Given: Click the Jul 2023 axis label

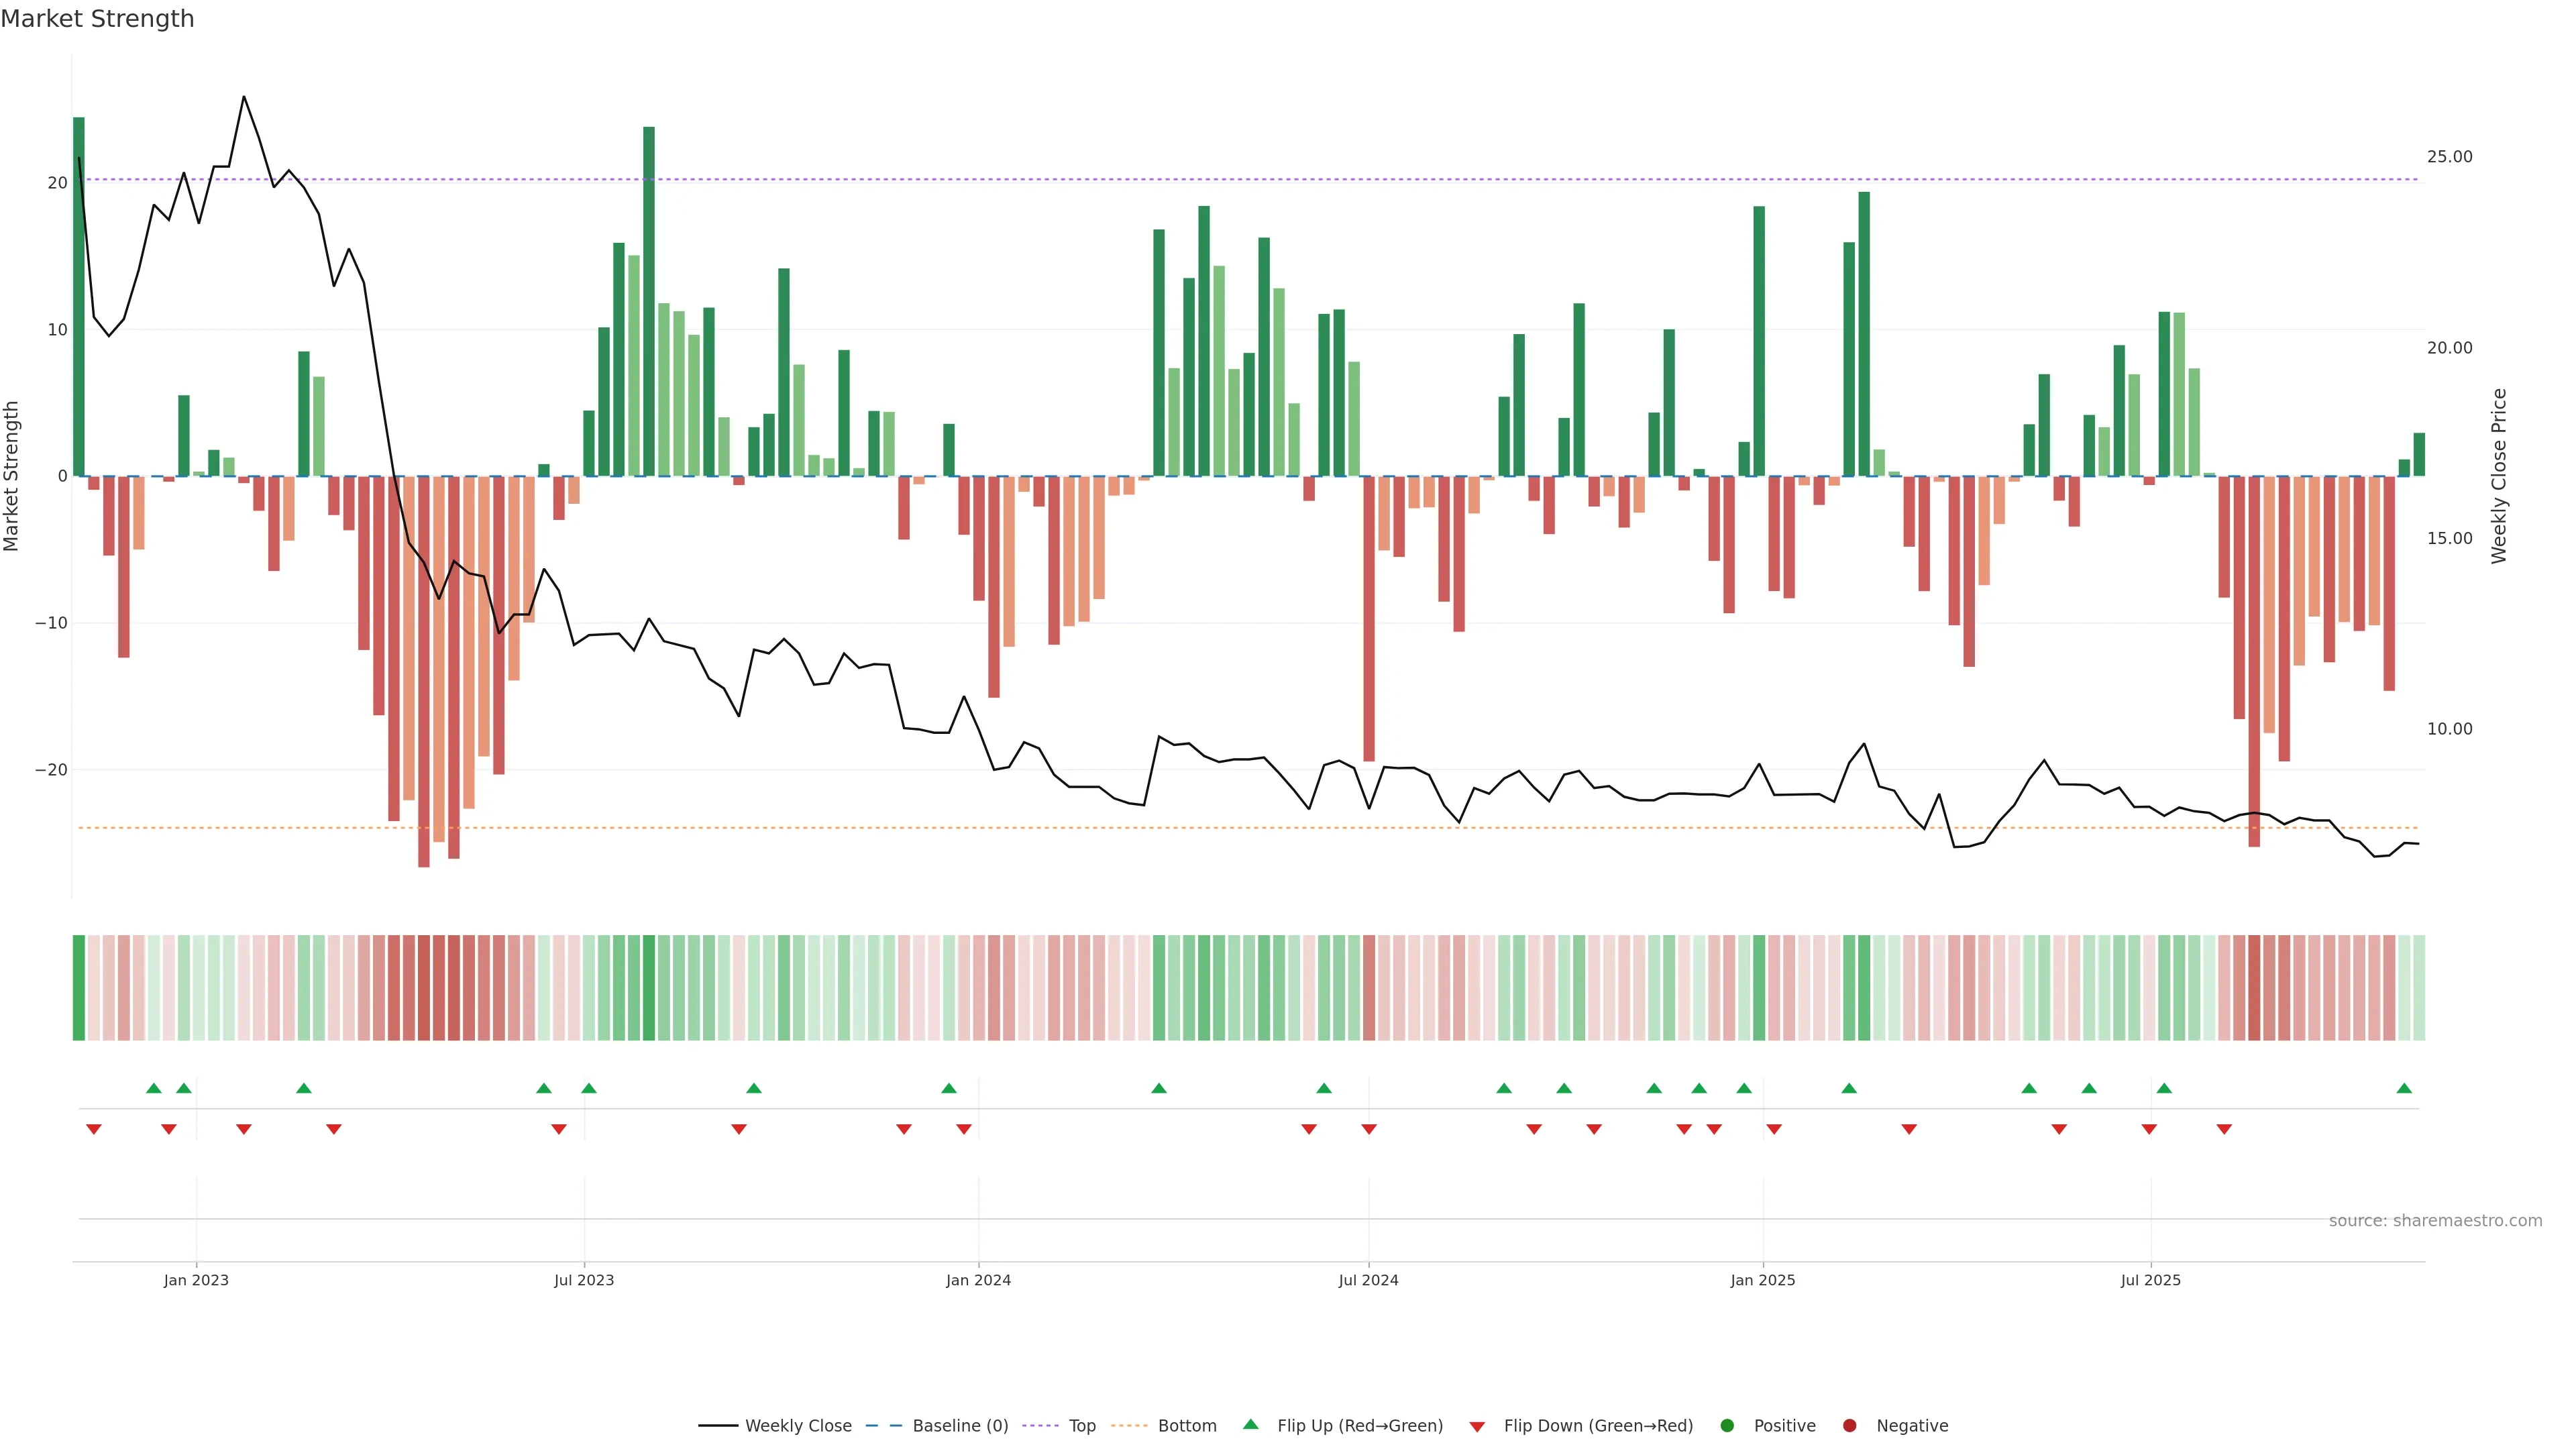Looking at the screenshot, I should 584,1280.
